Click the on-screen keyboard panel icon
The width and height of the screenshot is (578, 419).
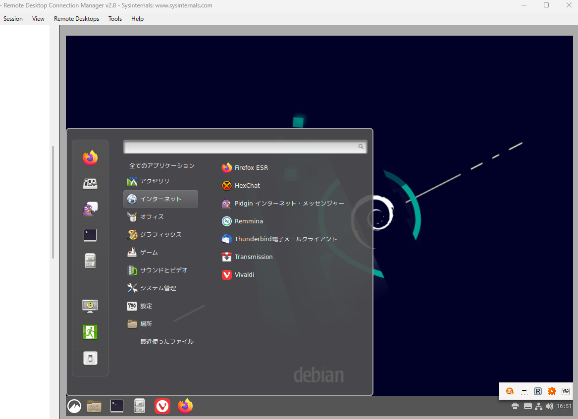(527, 406)
